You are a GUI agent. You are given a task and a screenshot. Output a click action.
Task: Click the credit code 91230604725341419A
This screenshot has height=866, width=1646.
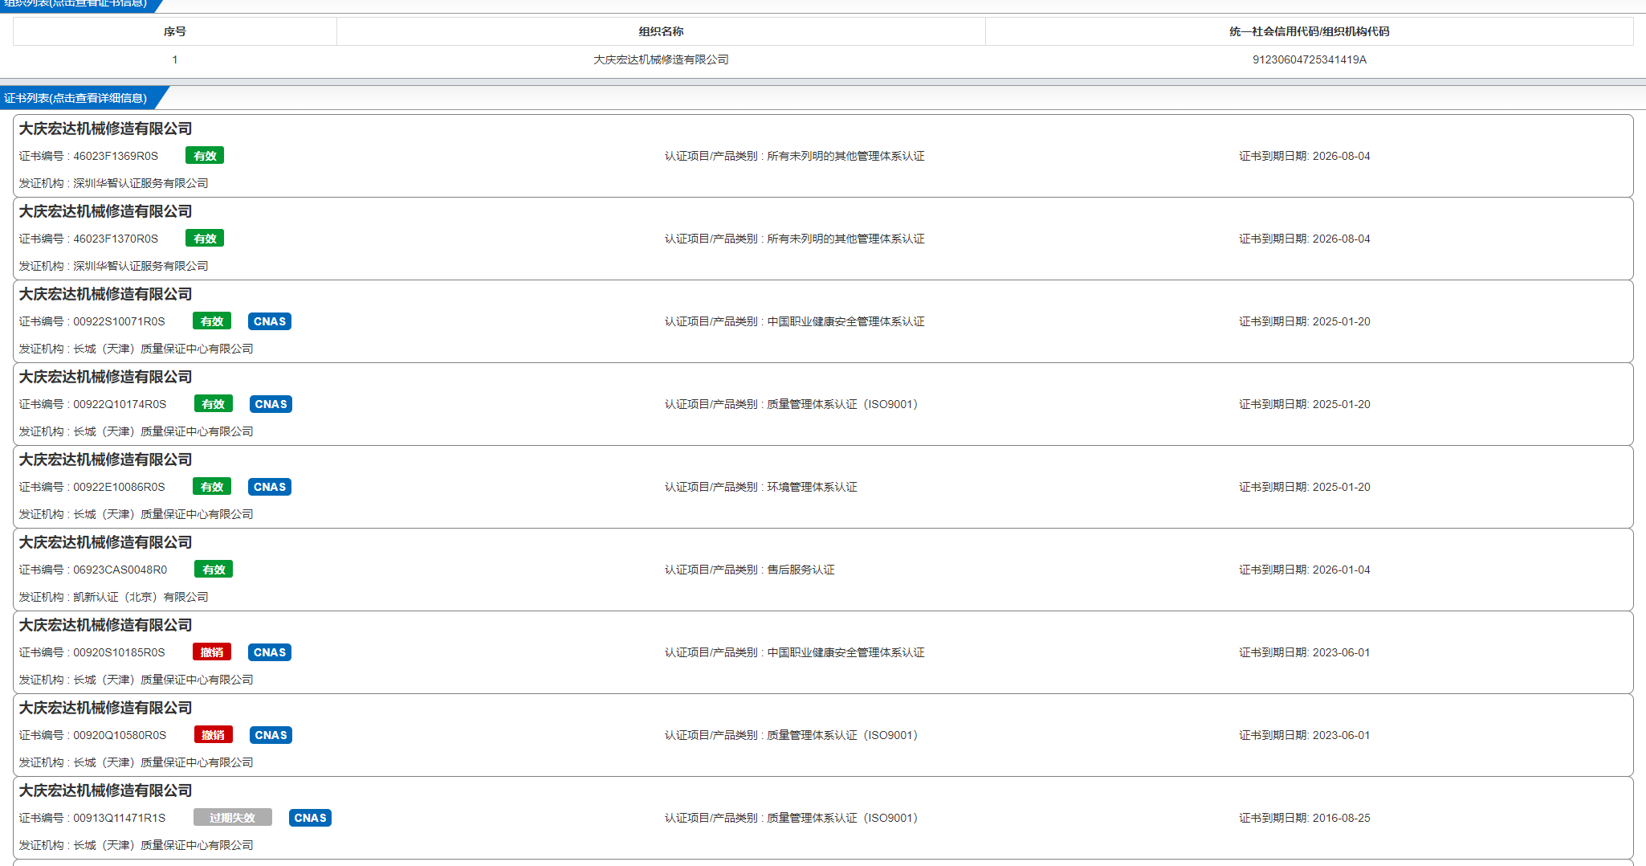pyautogui.click(x=1309, y=59)
